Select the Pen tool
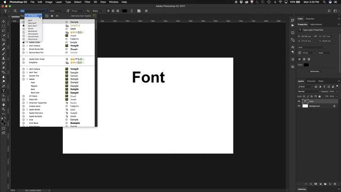Viewport: 341px width, 192px height. (4, 86)
